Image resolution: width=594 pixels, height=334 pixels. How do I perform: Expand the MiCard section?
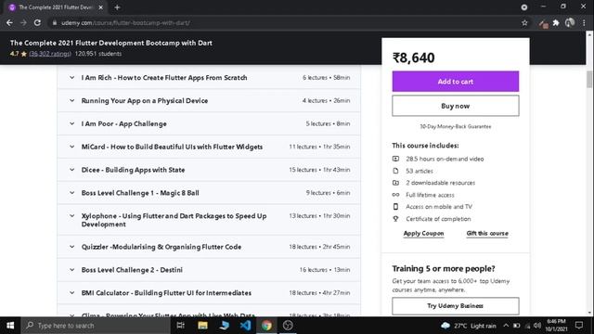click(x=209, y=147)
